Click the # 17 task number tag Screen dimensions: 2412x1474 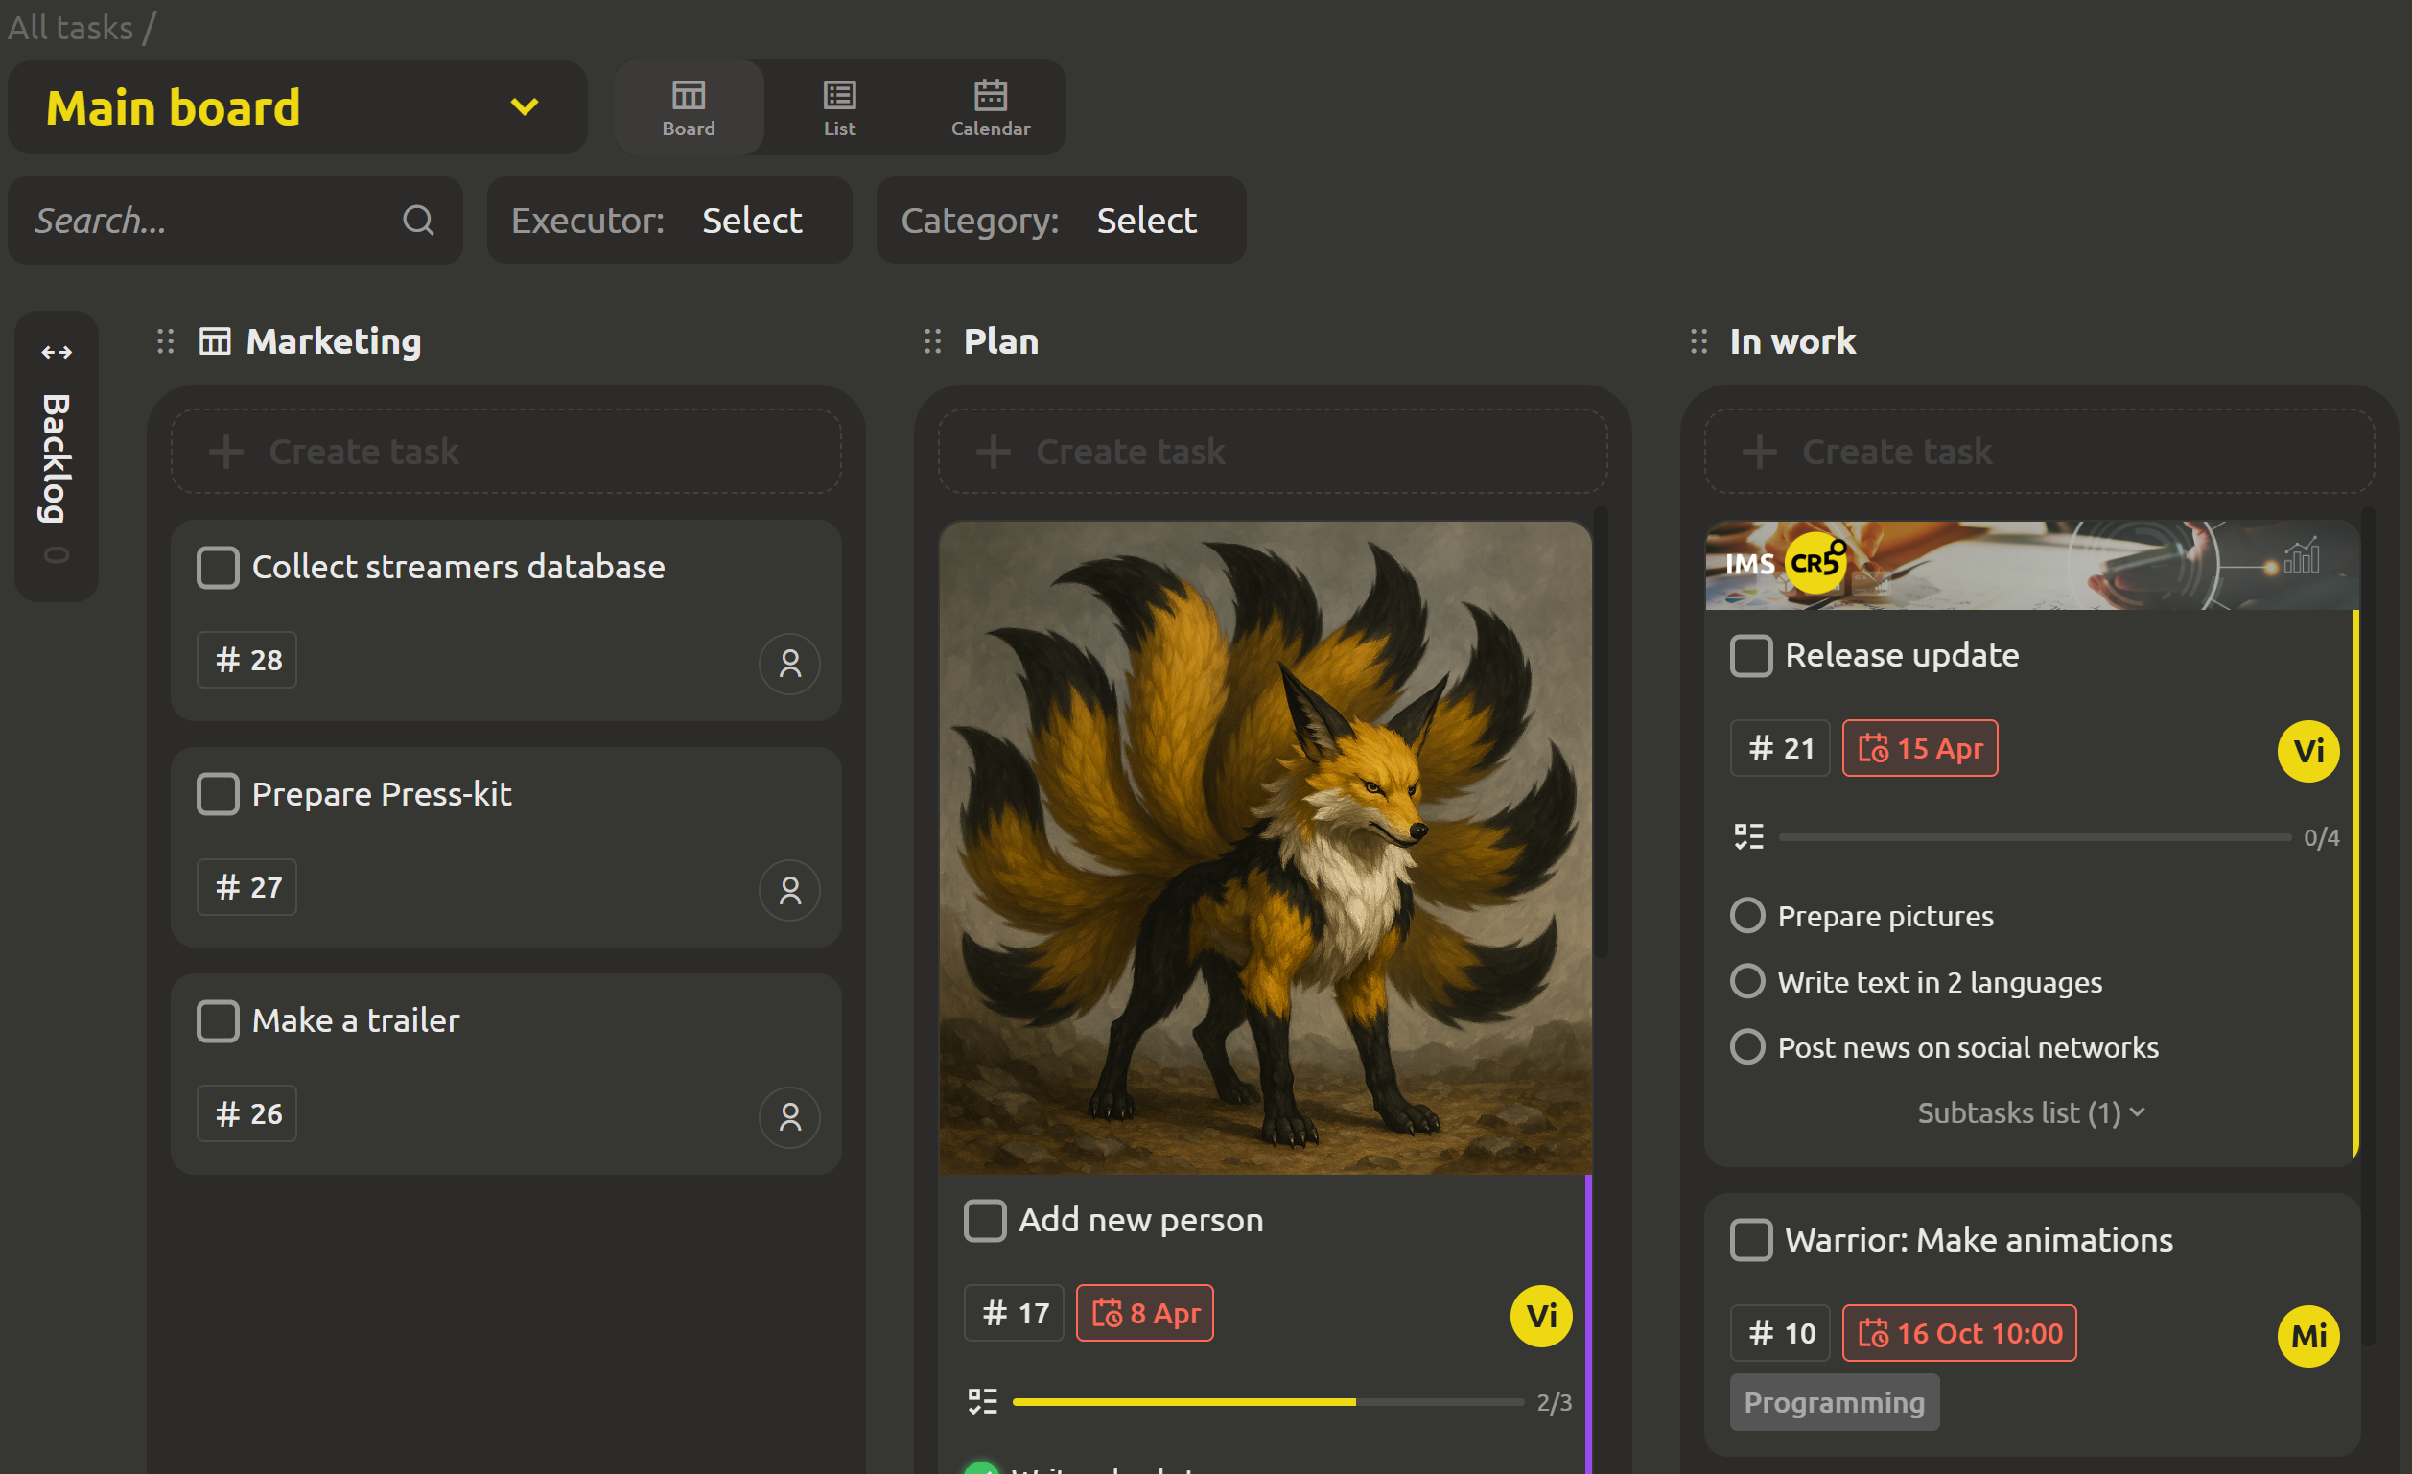pyautogui.click(x=1014, y=1313)
